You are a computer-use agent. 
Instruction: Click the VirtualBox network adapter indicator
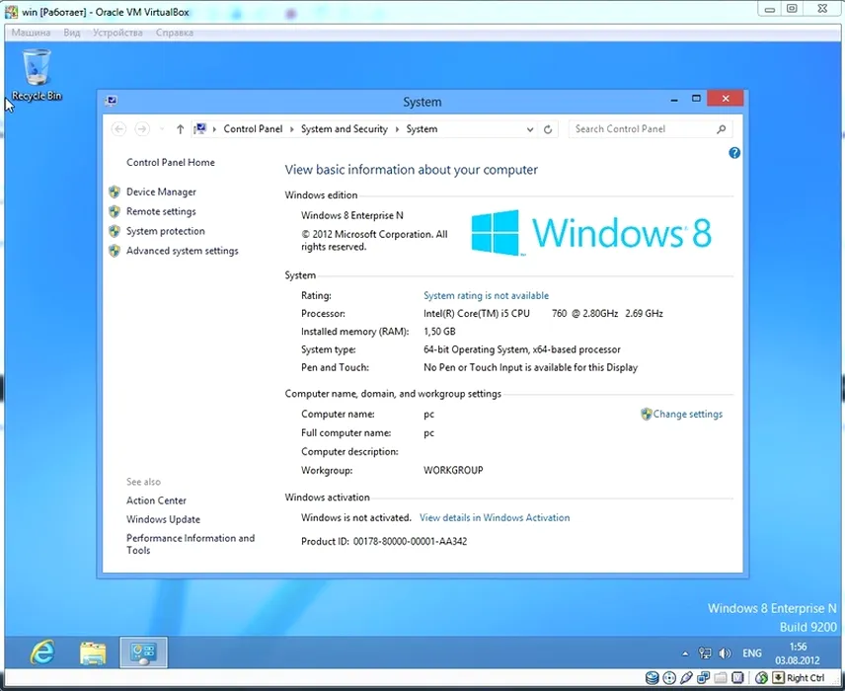tap(703, 678)
